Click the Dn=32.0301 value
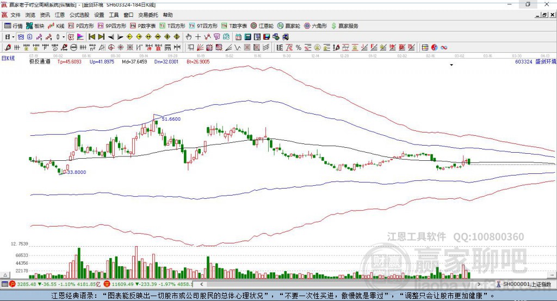Image resolution: width=557 pixels, height=301 pixels. pyautogui.click(x=166, y=61)
